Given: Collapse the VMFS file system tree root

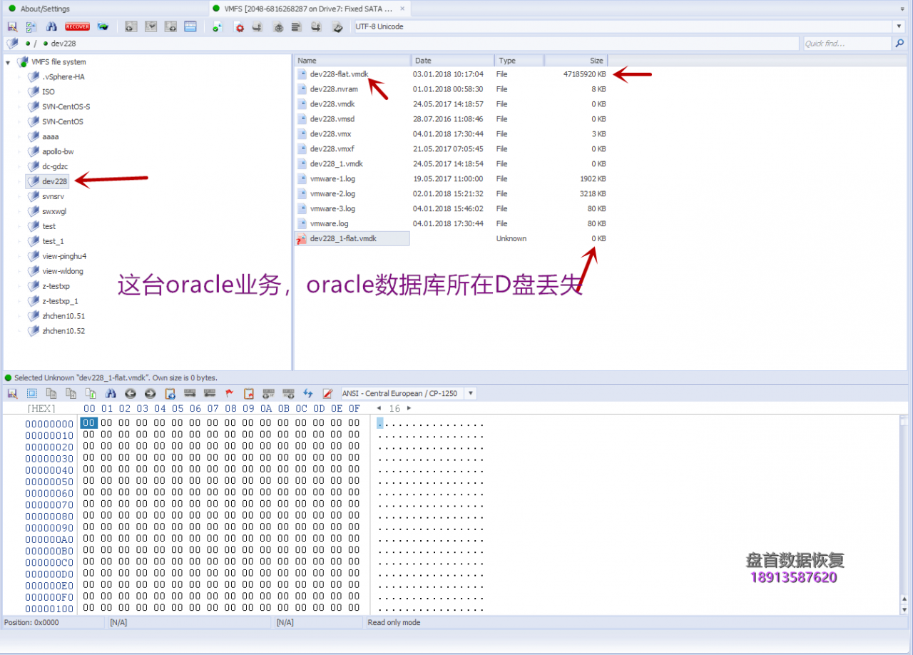Looking at the screenshot, I should point(8,62).
